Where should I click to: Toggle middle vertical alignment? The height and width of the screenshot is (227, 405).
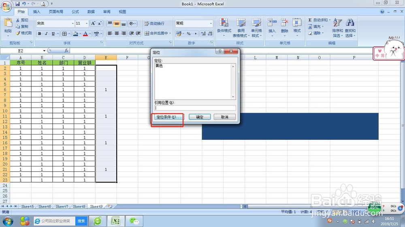pyautogui.click(x=117, y=23)
